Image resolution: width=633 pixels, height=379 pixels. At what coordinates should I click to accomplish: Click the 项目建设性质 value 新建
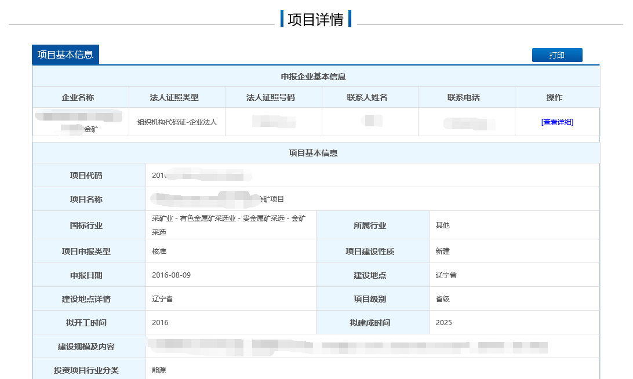[443, 252]
